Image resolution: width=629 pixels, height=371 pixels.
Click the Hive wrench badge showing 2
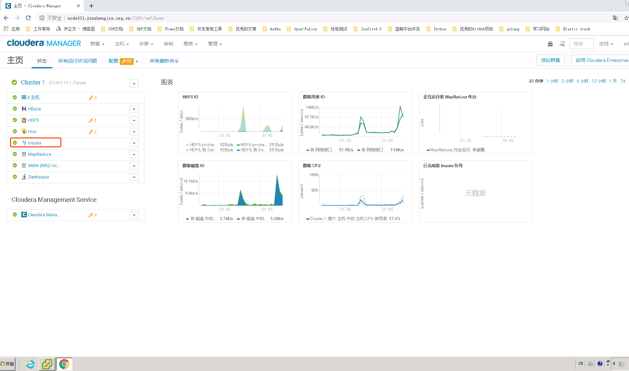(92, 131)
